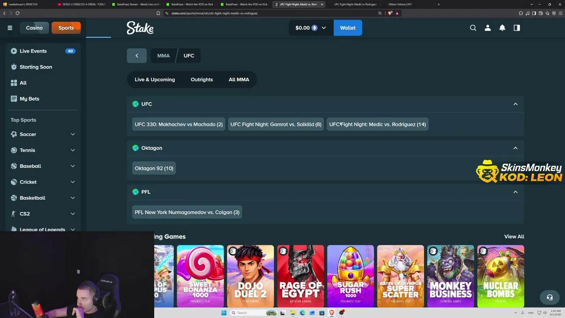Open Oktagon 92 event
This screenshot has width=565, height=318.
tap(154, 168)
